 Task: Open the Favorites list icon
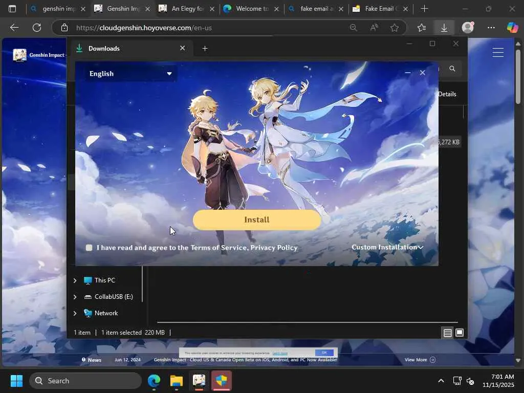[x=422, y=28]
